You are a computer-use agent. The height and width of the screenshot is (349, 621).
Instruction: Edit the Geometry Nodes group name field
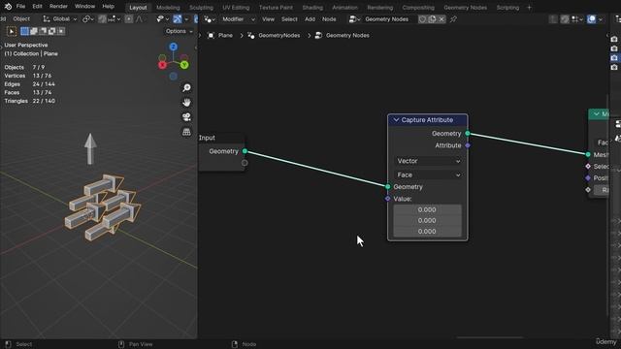(389, 19)
